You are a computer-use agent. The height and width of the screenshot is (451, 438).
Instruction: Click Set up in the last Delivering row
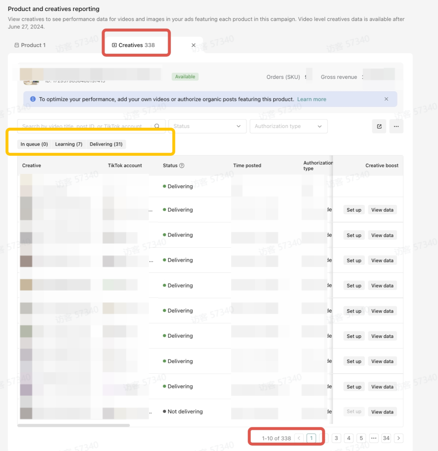(354, 387)
